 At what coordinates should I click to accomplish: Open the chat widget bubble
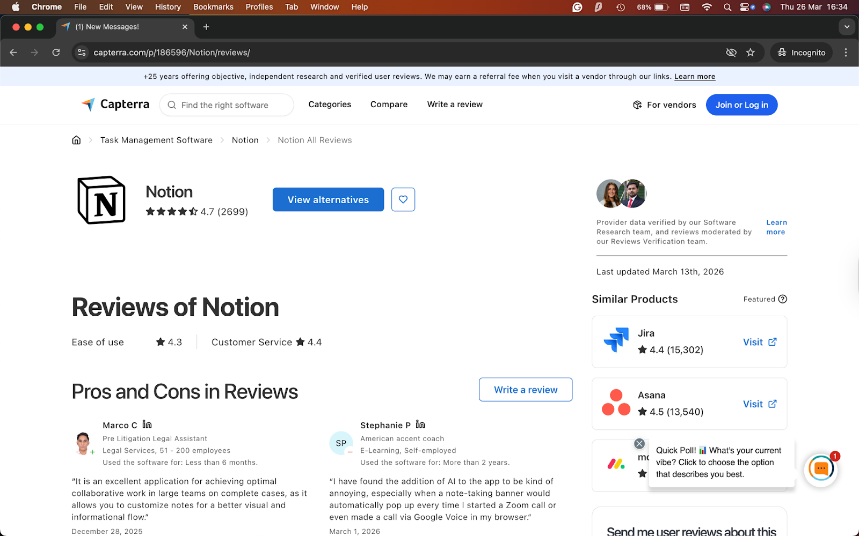(821, 469)
